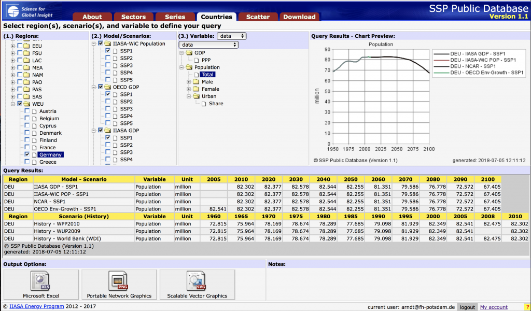
Task: Switch to the Scatter tab
Action: [x=258, y=17]
